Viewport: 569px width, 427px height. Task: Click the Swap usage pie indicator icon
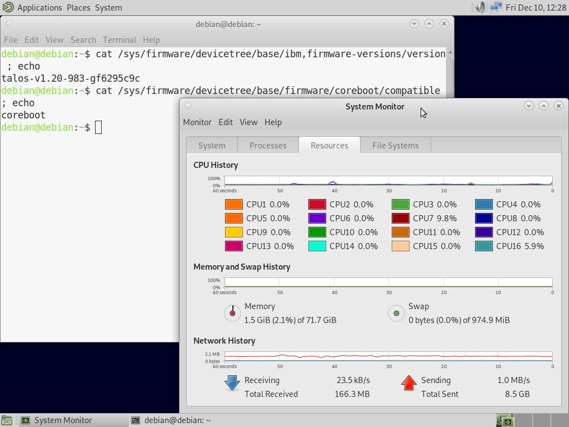(396, 313)
